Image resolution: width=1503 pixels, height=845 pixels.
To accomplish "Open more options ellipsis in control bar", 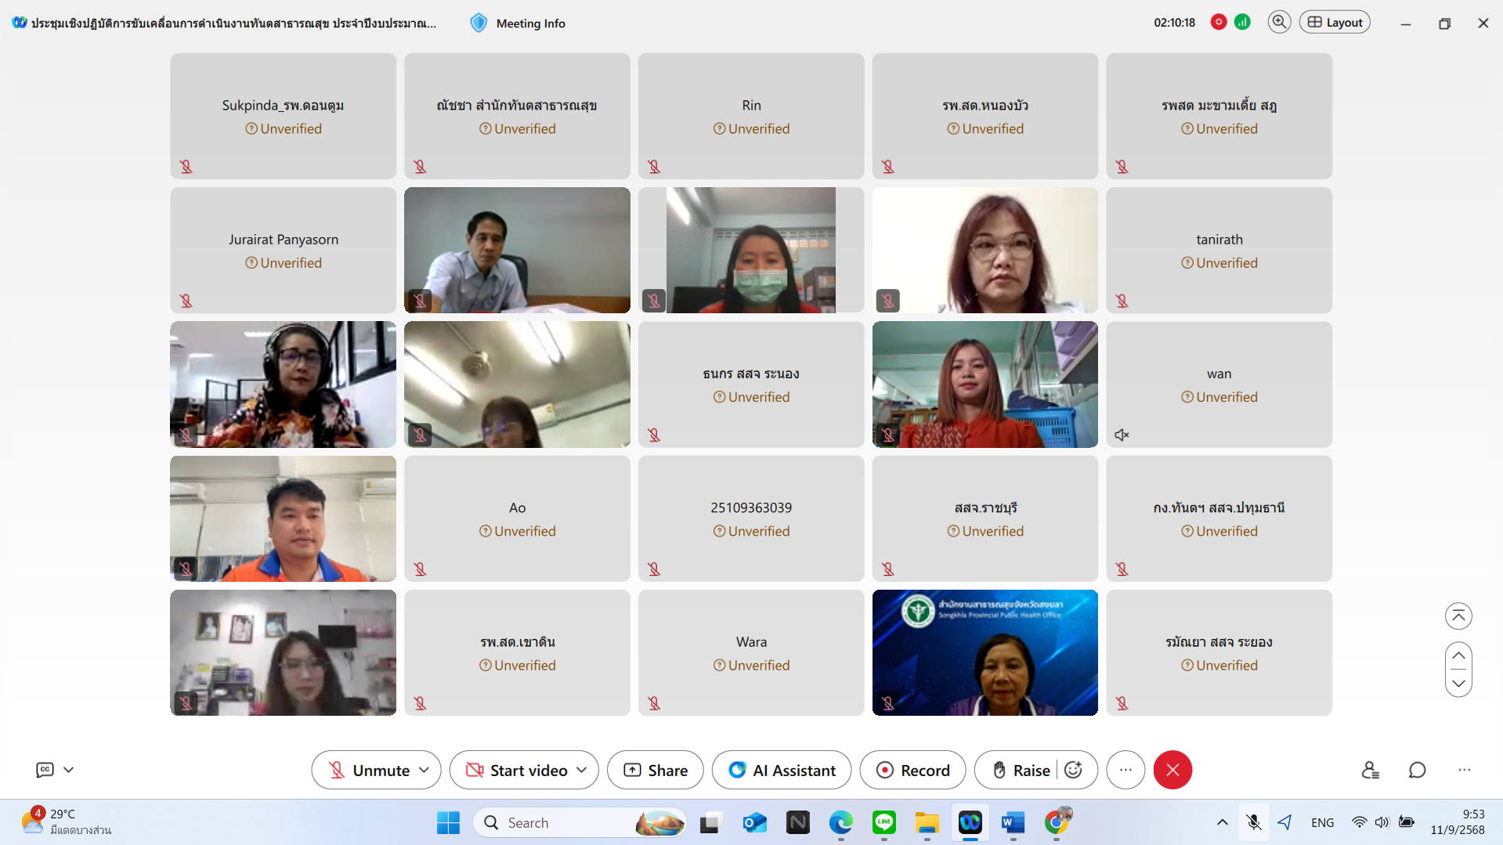I will 1125,771.
